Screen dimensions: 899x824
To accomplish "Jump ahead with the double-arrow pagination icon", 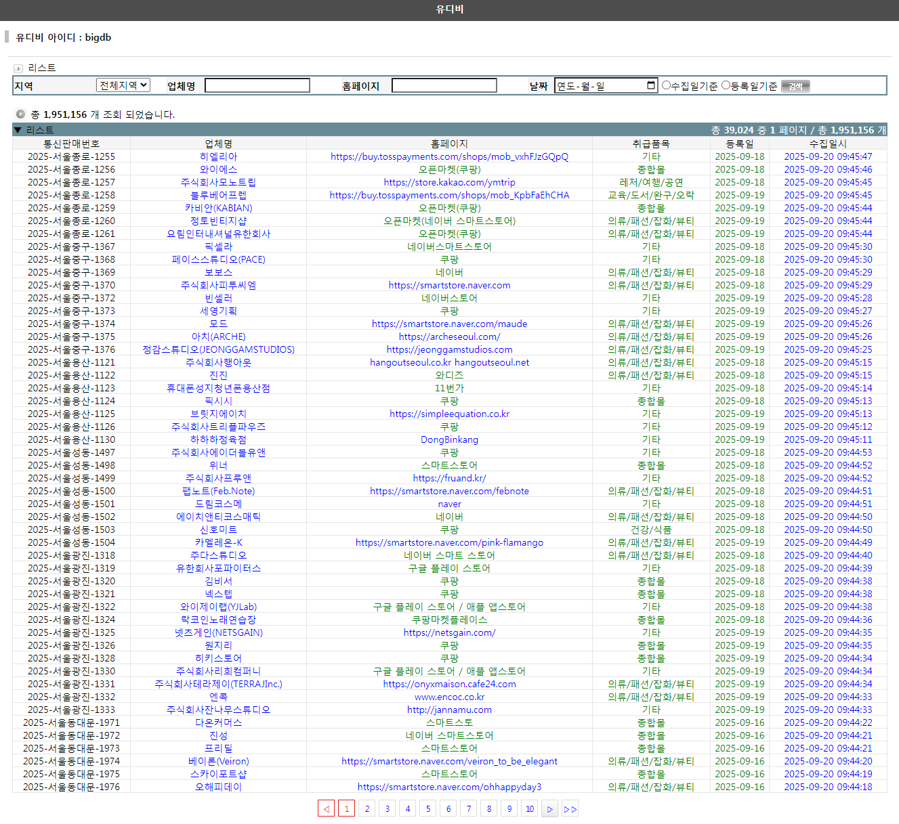I will click(570, 808).
